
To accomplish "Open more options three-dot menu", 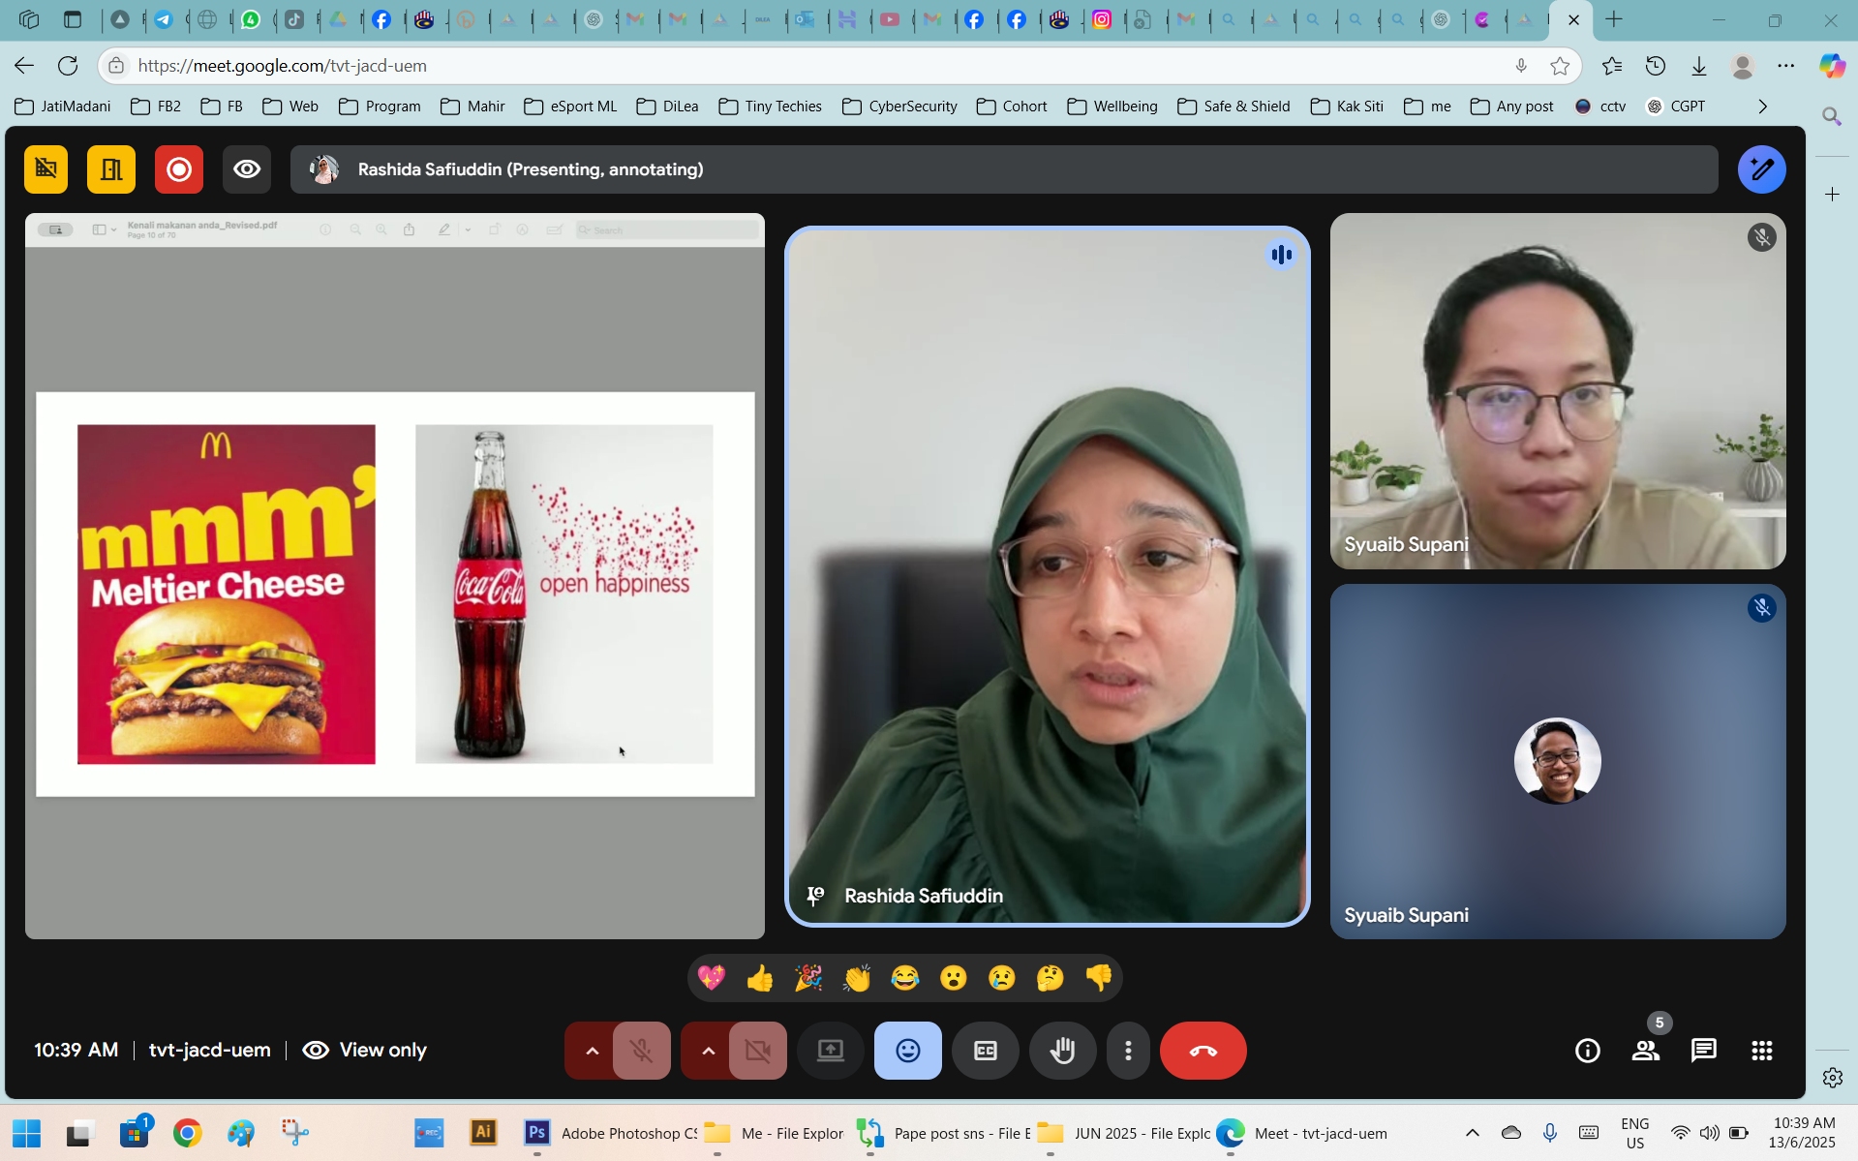I will (1128, 1051).
